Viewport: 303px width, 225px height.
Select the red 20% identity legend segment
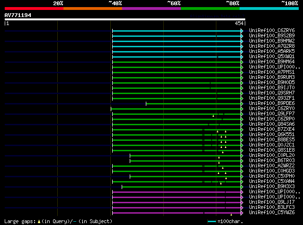34,9
